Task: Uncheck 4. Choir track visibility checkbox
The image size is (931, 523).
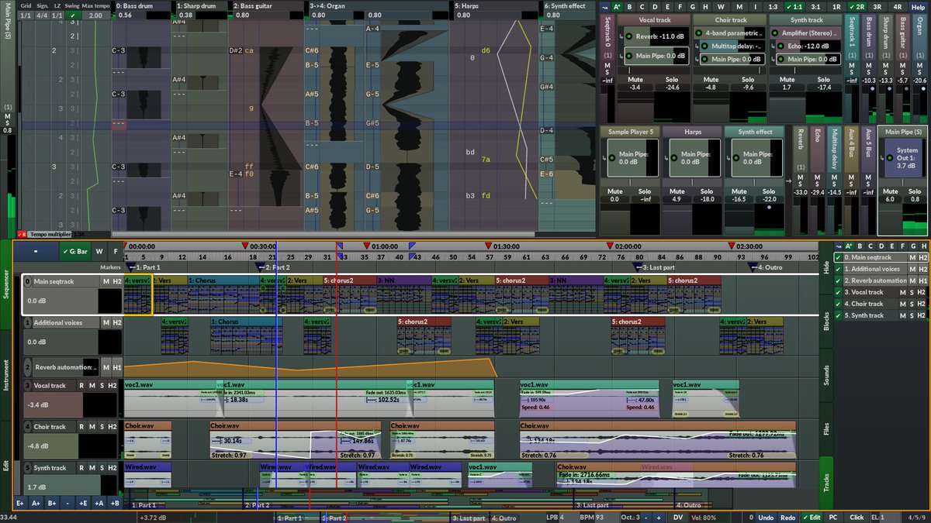Action: click(x=838, y=304)
